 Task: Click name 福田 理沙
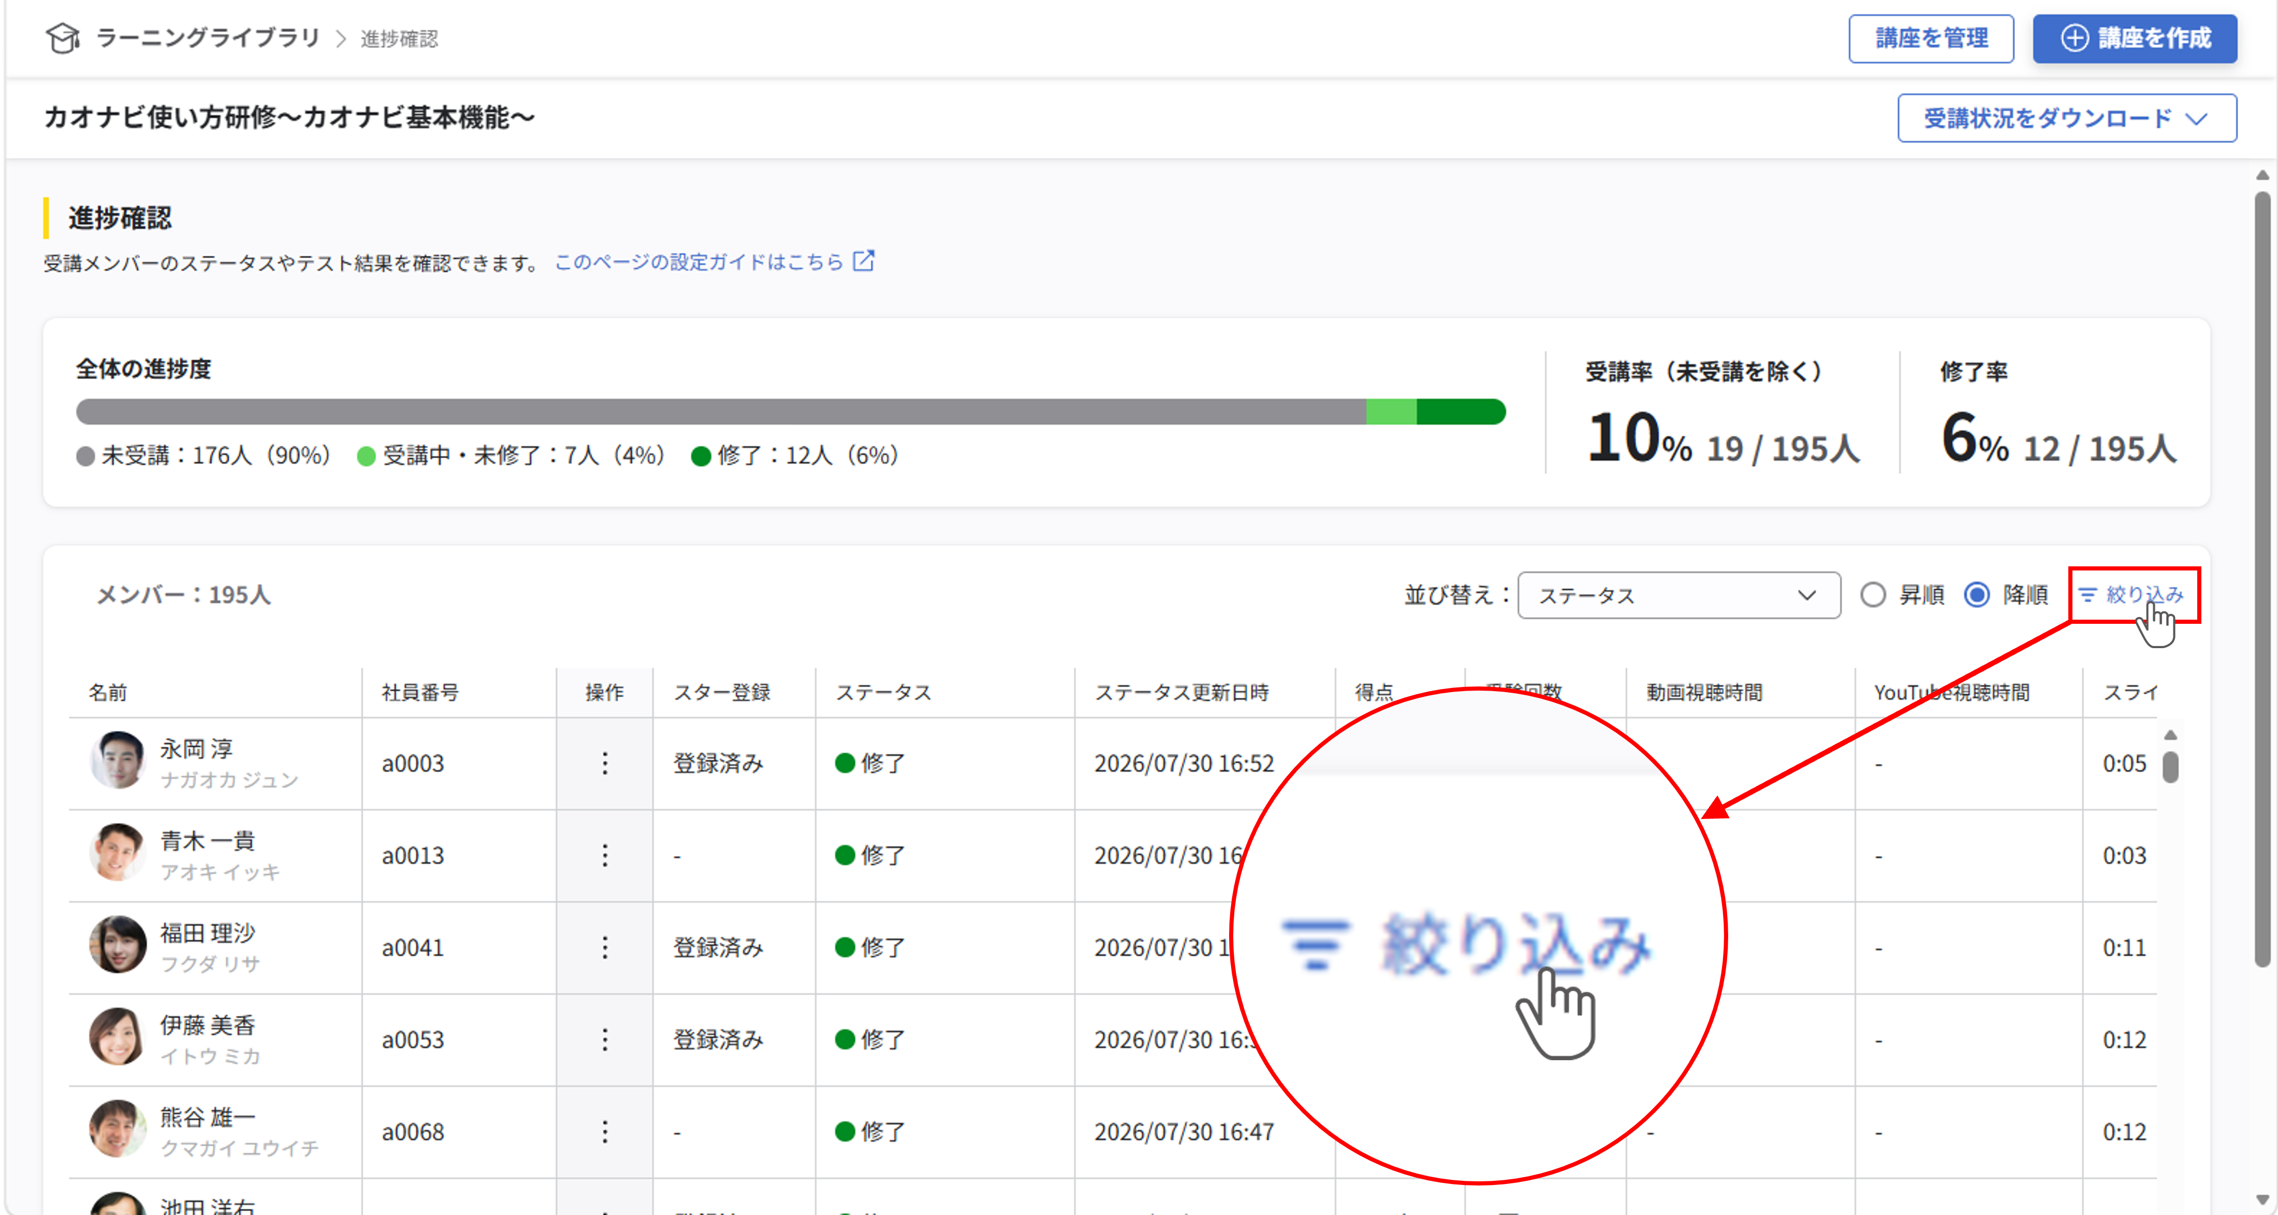click(x=208, y=933)
